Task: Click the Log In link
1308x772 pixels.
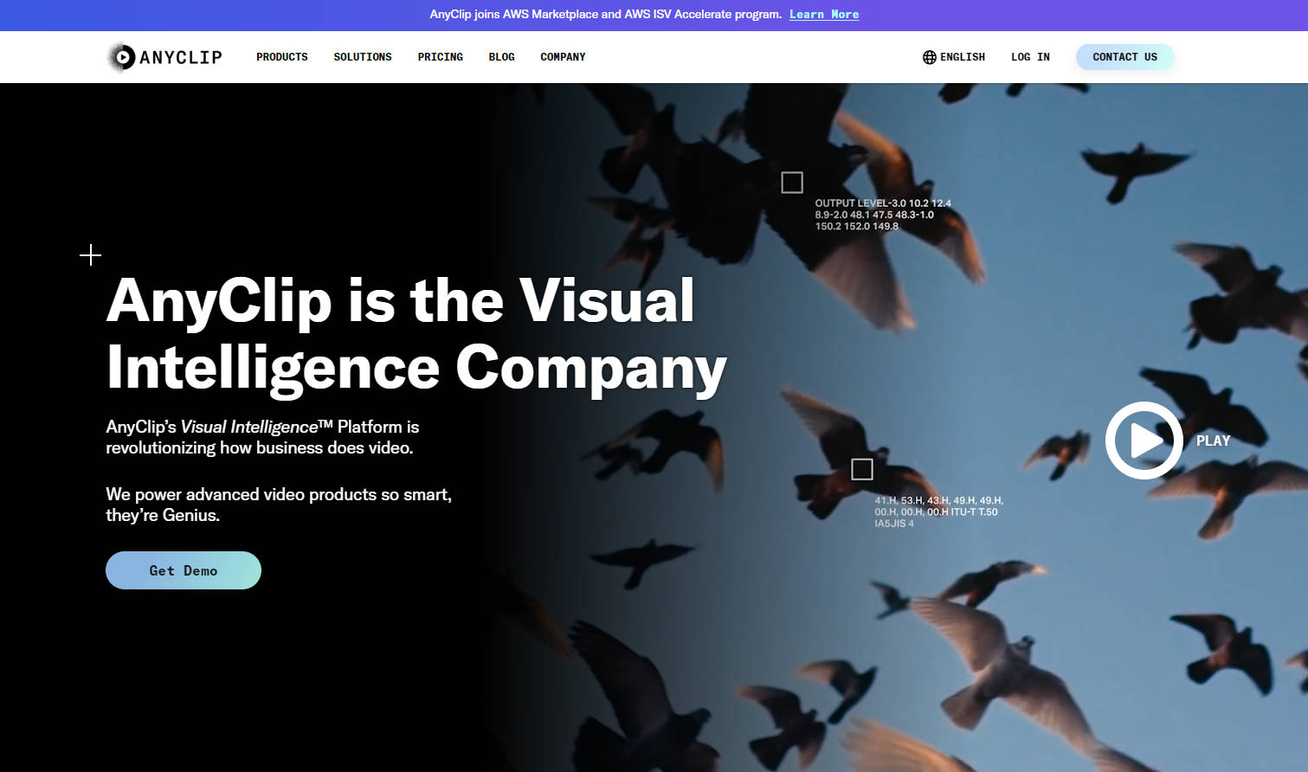Action: point(1030,57)
